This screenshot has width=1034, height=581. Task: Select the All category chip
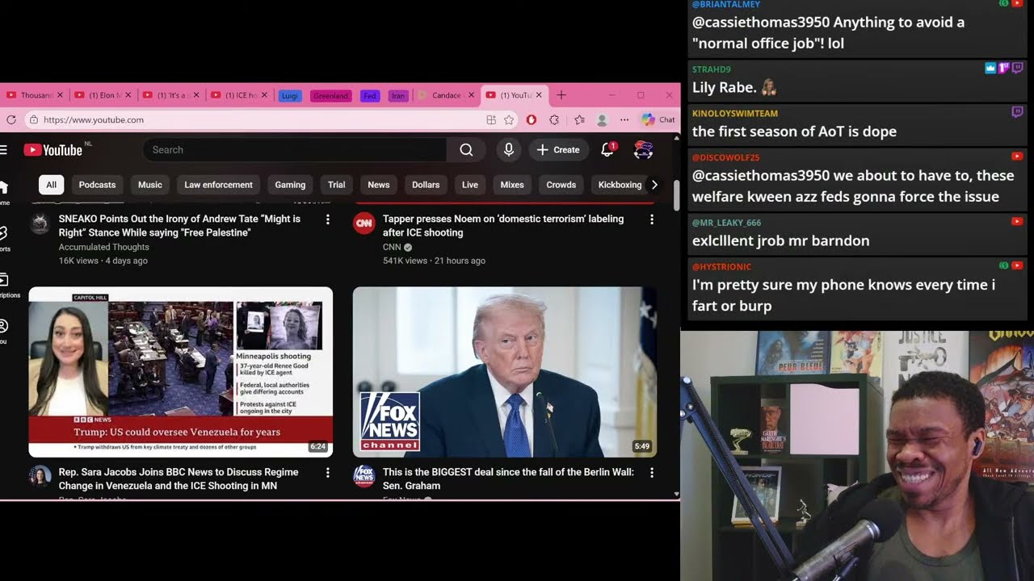[x=51, y=185]
